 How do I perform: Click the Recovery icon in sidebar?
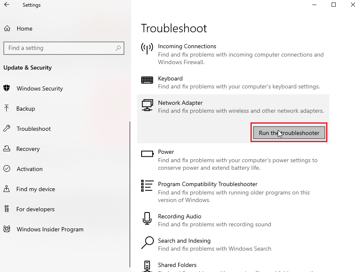pyautogui.click(x=7, y=149)
